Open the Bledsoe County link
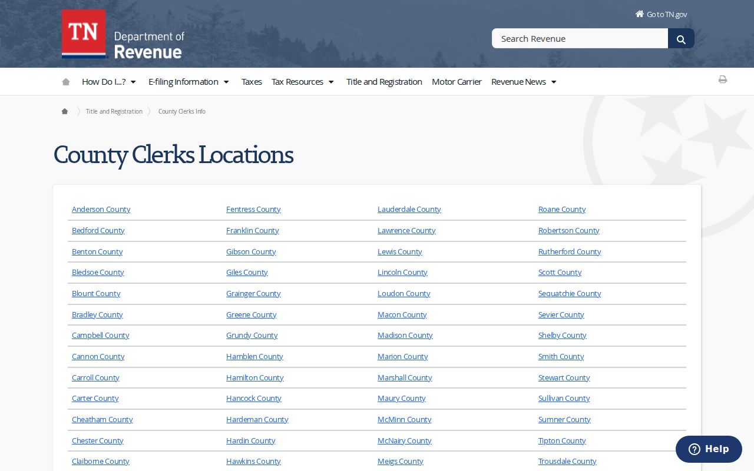The height and width of the screenshot is (471, 754). [x=98, y=273]
